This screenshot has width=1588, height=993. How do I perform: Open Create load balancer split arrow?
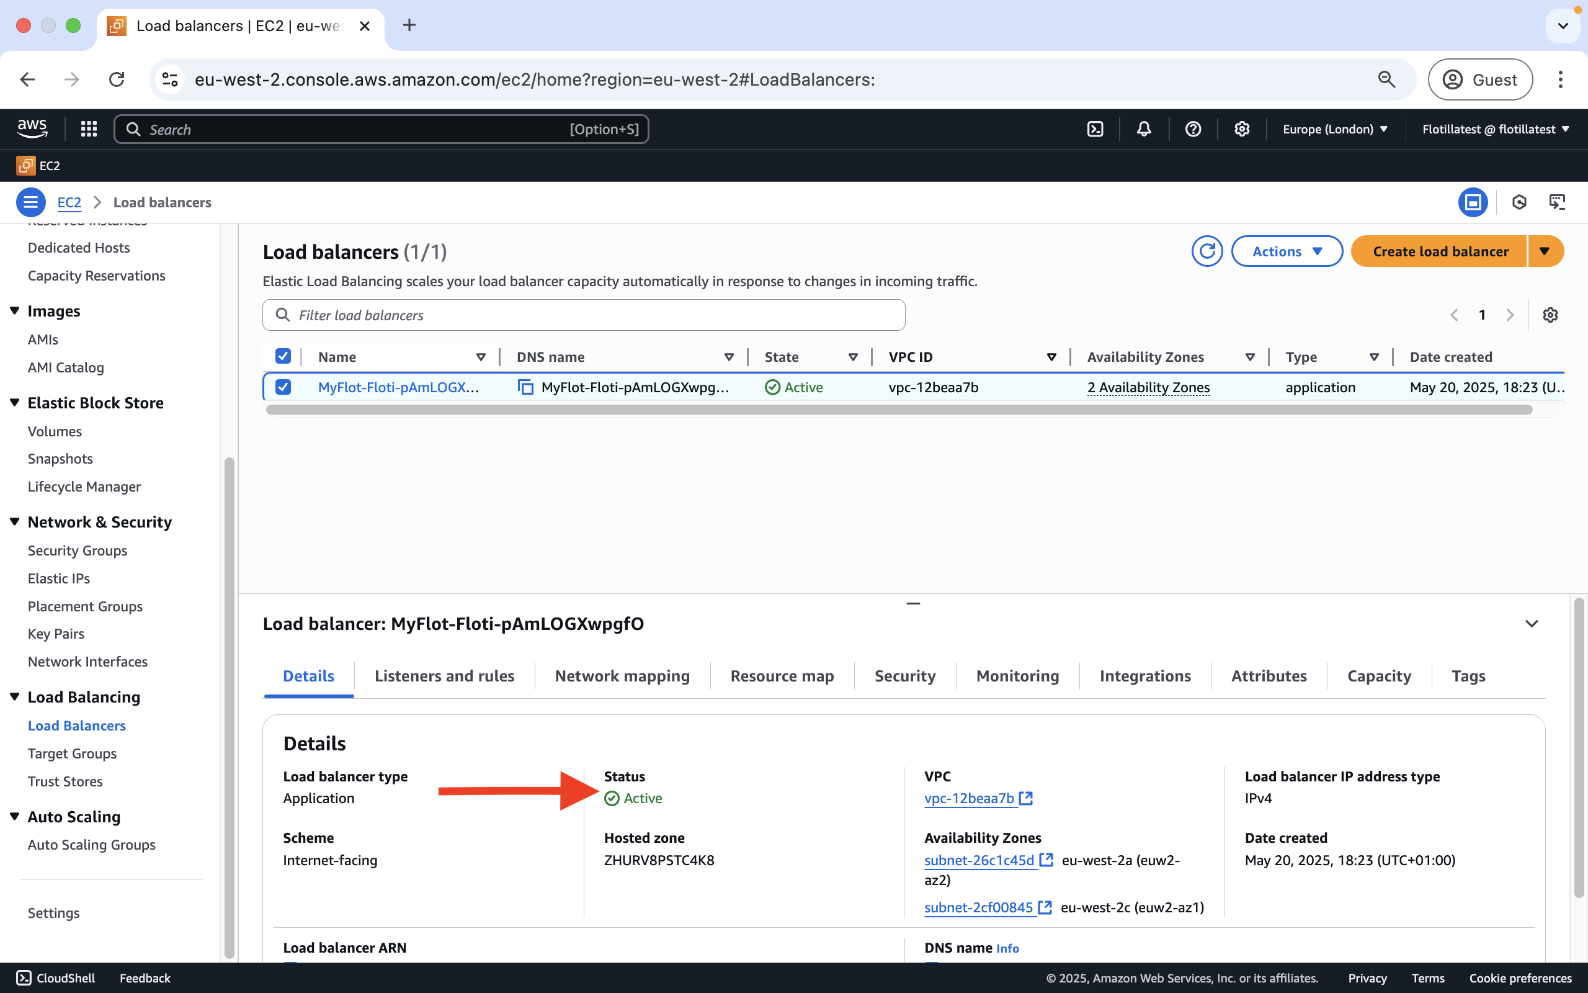(x=1545, y=251)
